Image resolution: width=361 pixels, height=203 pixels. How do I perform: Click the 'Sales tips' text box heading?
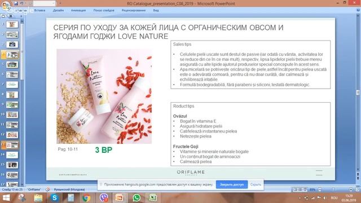tap(182, 44)
